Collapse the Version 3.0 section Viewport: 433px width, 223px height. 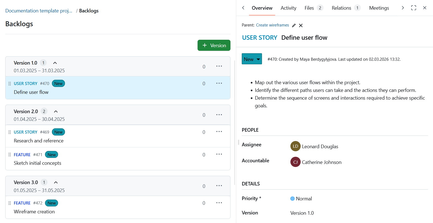tap(56, 182)
